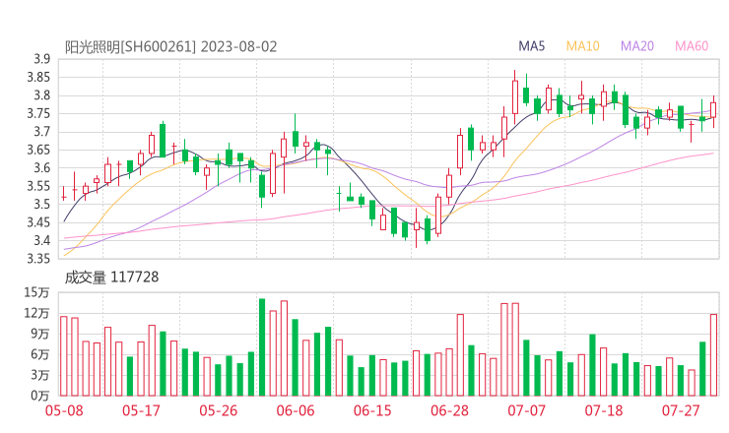This screenshot has width=729, height=433.
Task: Select the 05-26 date label
Action: tap(219, 410)
